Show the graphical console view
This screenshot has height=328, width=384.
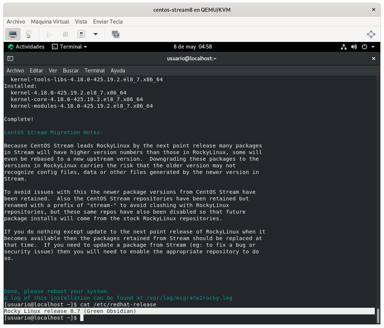[x=13, y=34]
